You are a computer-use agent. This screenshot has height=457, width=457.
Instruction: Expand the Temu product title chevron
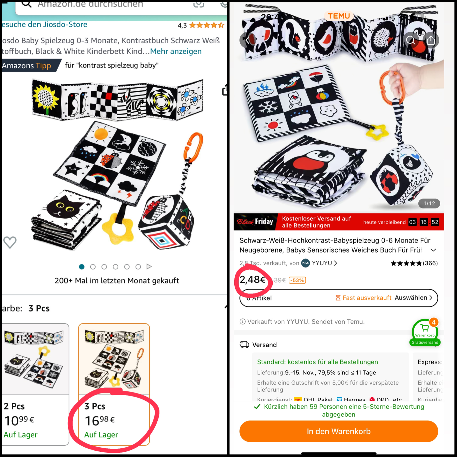tap(433, 250)
